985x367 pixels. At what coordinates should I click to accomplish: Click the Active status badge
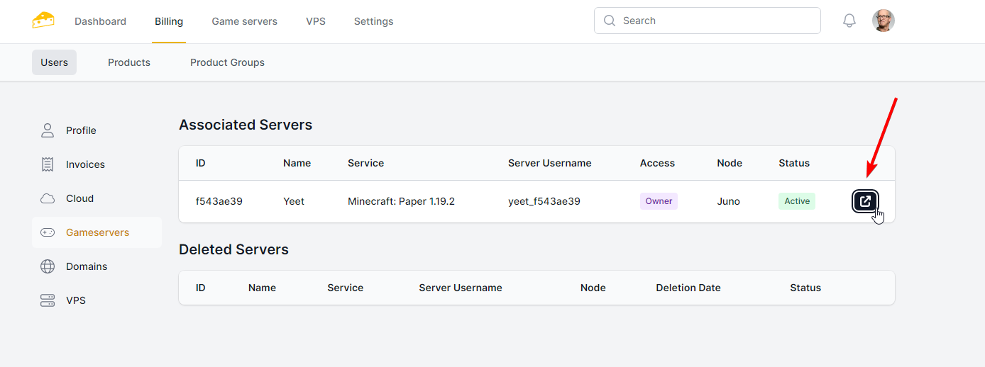796,201
